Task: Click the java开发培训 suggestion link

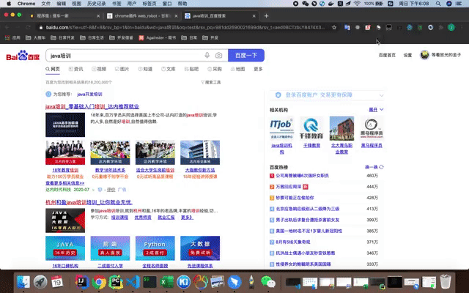Action: coord(91,94)
